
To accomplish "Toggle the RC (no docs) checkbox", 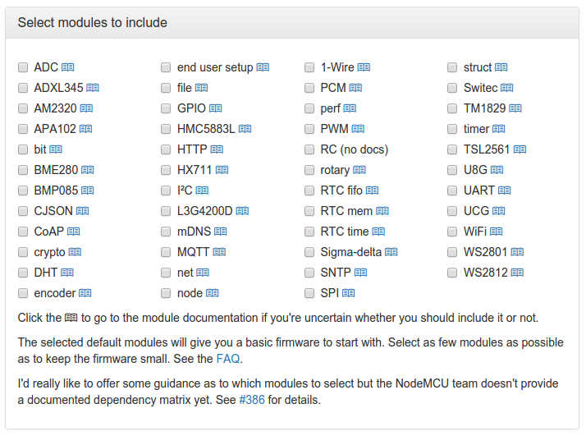I will pos(309,149).
